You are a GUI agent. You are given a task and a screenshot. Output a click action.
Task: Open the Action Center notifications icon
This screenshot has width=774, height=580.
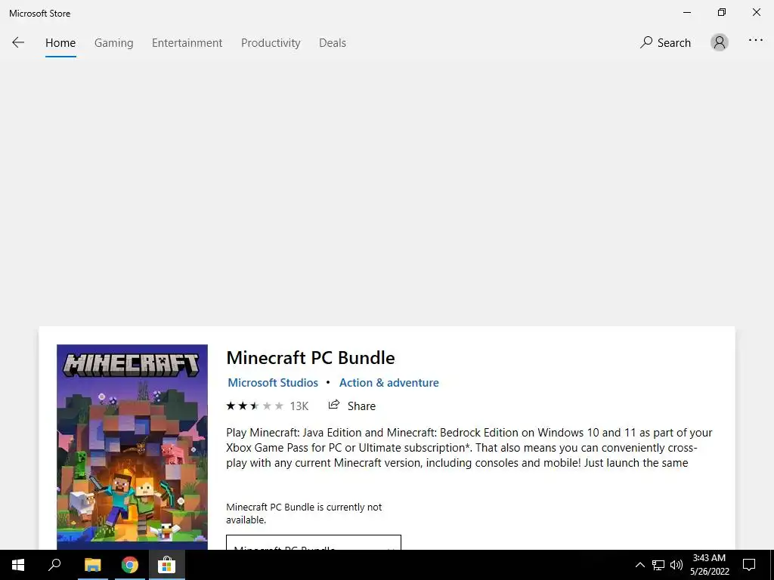pyautogui.click(x=749, y=565)
